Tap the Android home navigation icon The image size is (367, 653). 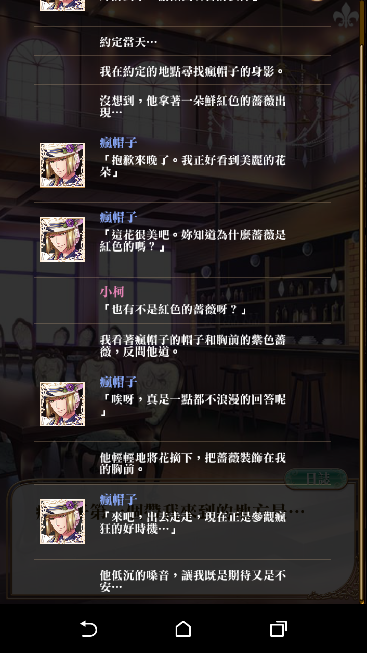coord(183,629)
